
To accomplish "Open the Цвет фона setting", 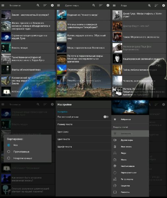I will [x=83, y=132].
